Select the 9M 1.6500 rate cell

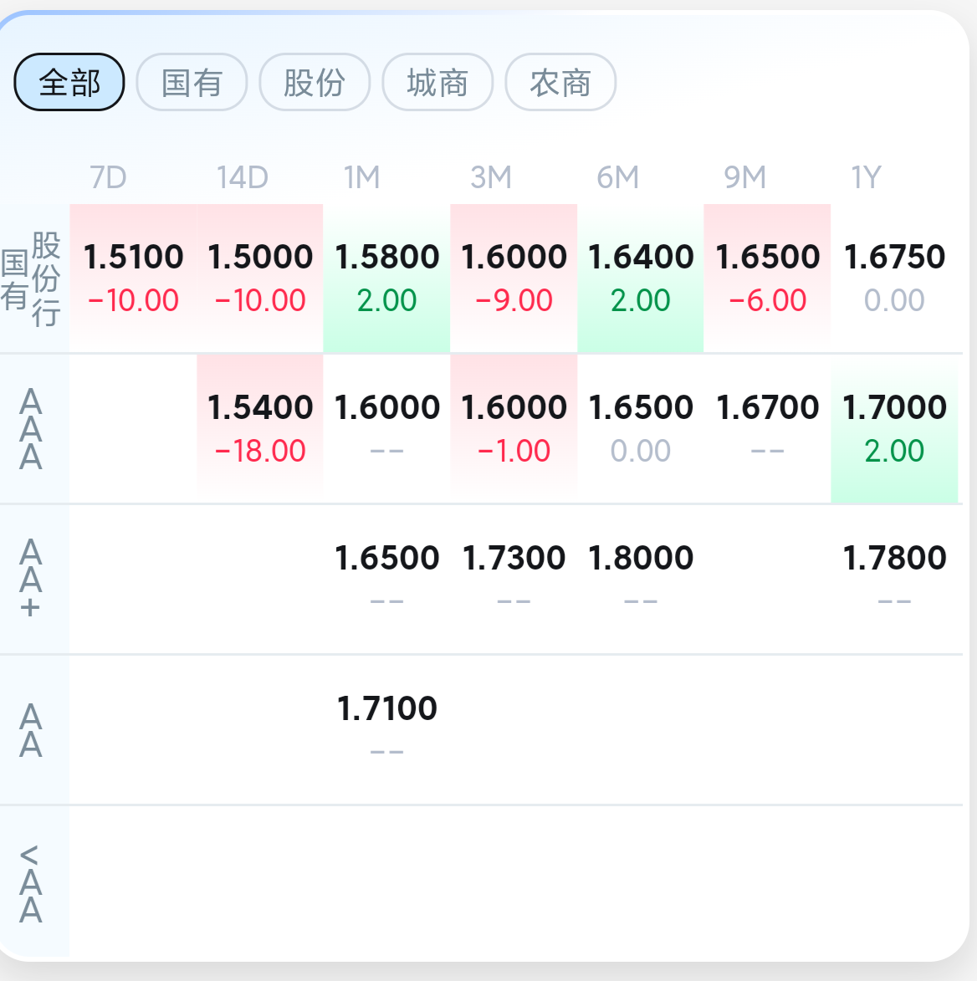(x=767, y=277)
